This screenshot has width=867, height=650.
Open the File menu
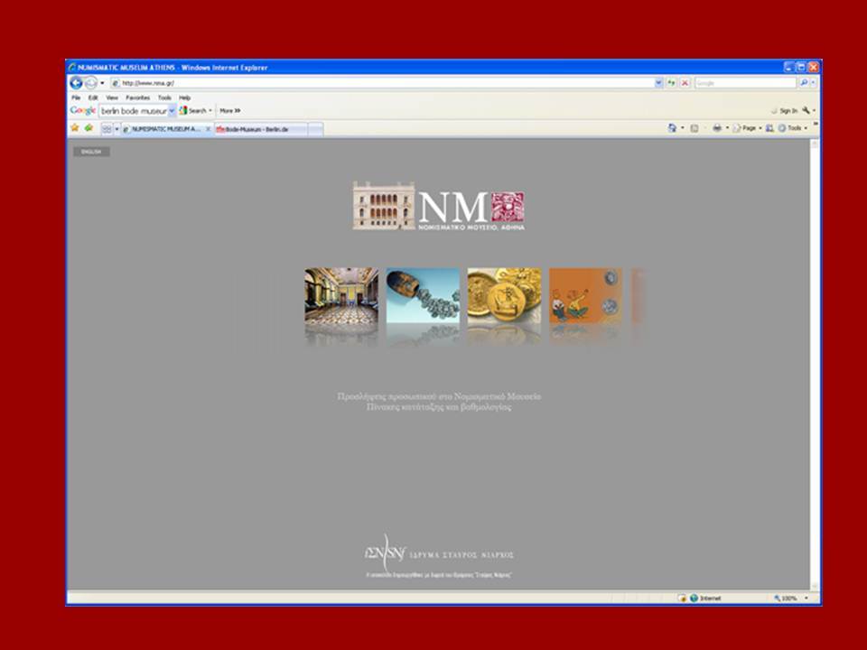(x=76, y=97)
